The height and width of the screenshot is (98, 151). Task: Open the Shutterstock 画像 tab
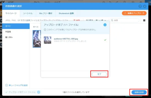click(66, 13)
